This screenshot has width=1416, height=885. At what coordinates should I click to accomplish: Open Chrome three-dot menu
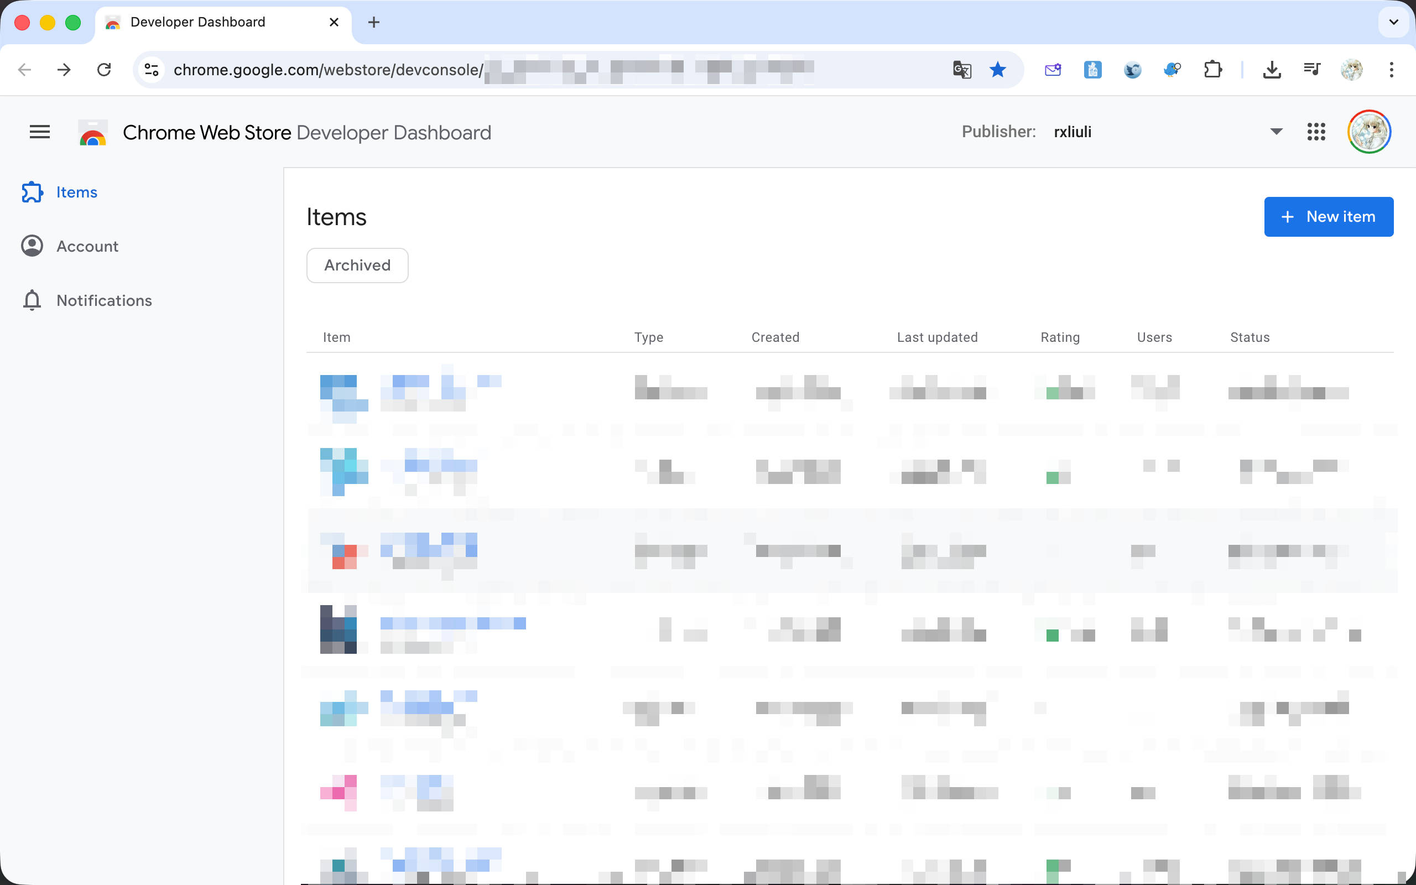coord(1392,70)
